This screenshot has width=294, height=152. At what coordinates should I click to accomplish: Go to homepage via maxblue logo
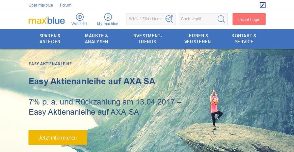[46, 20]
